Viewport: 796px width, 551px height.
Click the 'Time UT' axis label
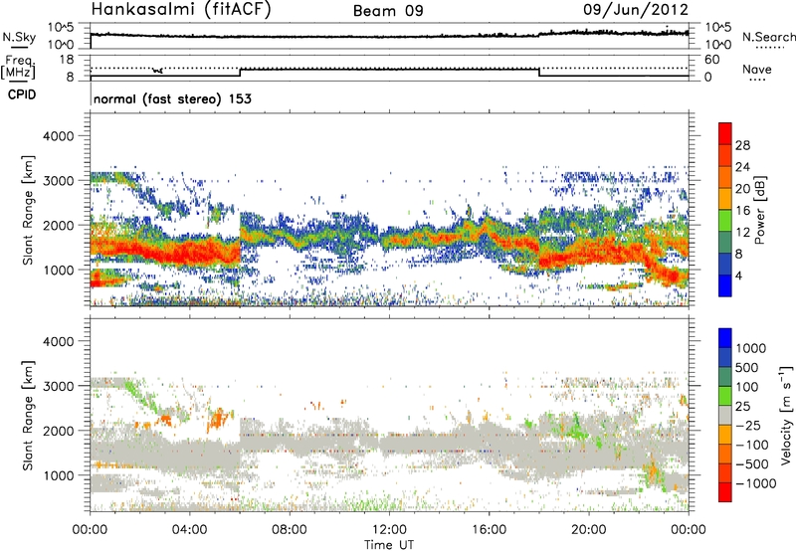pos(389,545)
